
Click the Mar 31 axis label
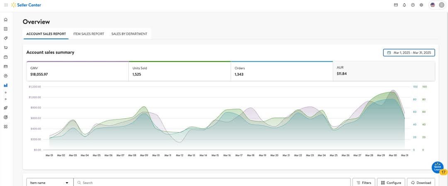coord(404,155)
